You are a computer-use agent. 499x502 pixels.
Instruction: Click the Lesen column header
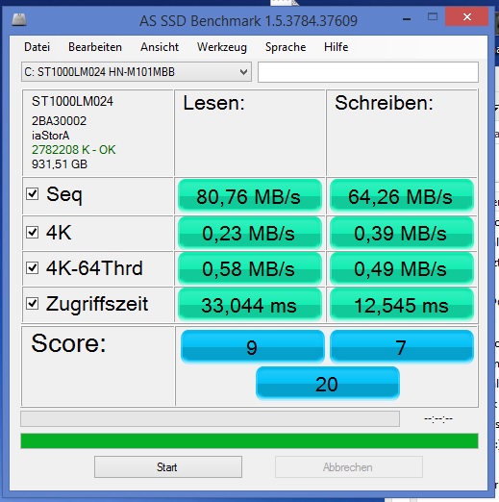click(x=214, y=103)
